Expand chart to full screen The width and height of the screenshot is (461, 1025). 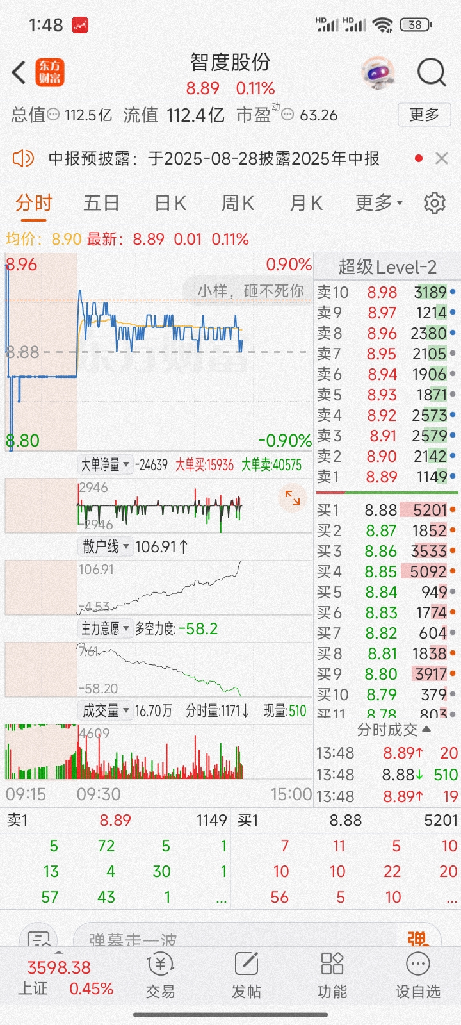(x=293, y=497)
